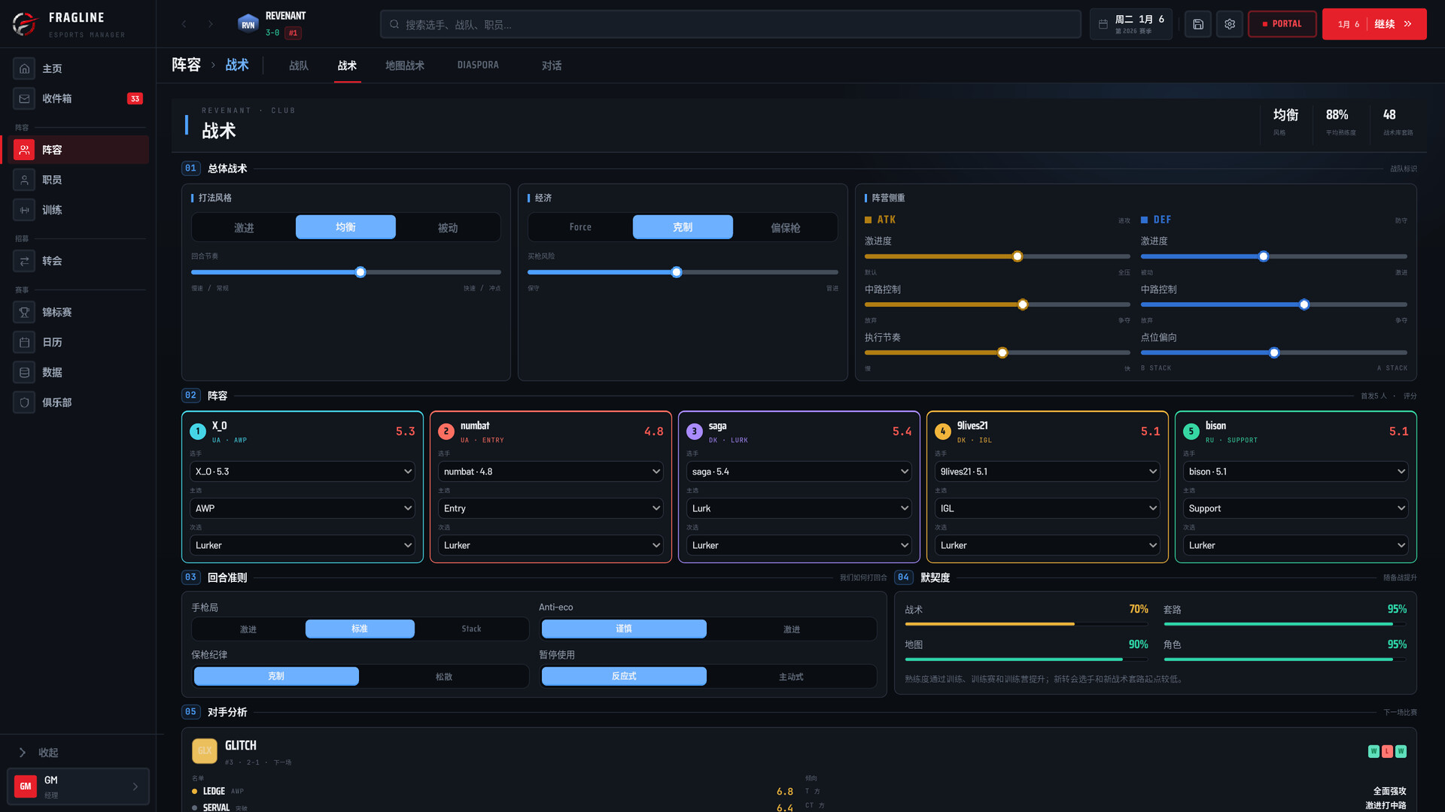Image resolution: width=1445 pixels, height=812 pixels.
Task: Set 暂停使用 to 主动式
Action: point(792,676)
